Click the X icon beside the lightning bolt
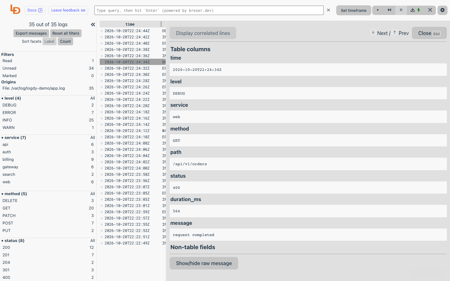The width and height of the screenshot is (450, 281). click(430, 10)
